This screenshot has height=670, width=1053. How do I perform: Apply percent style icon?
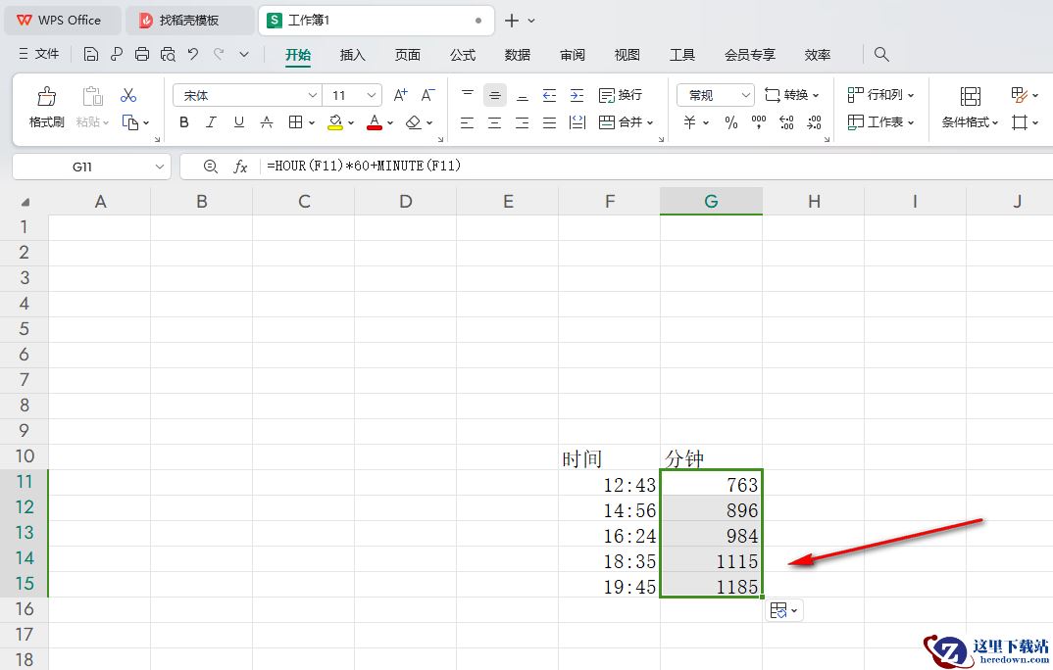[731, 122]
